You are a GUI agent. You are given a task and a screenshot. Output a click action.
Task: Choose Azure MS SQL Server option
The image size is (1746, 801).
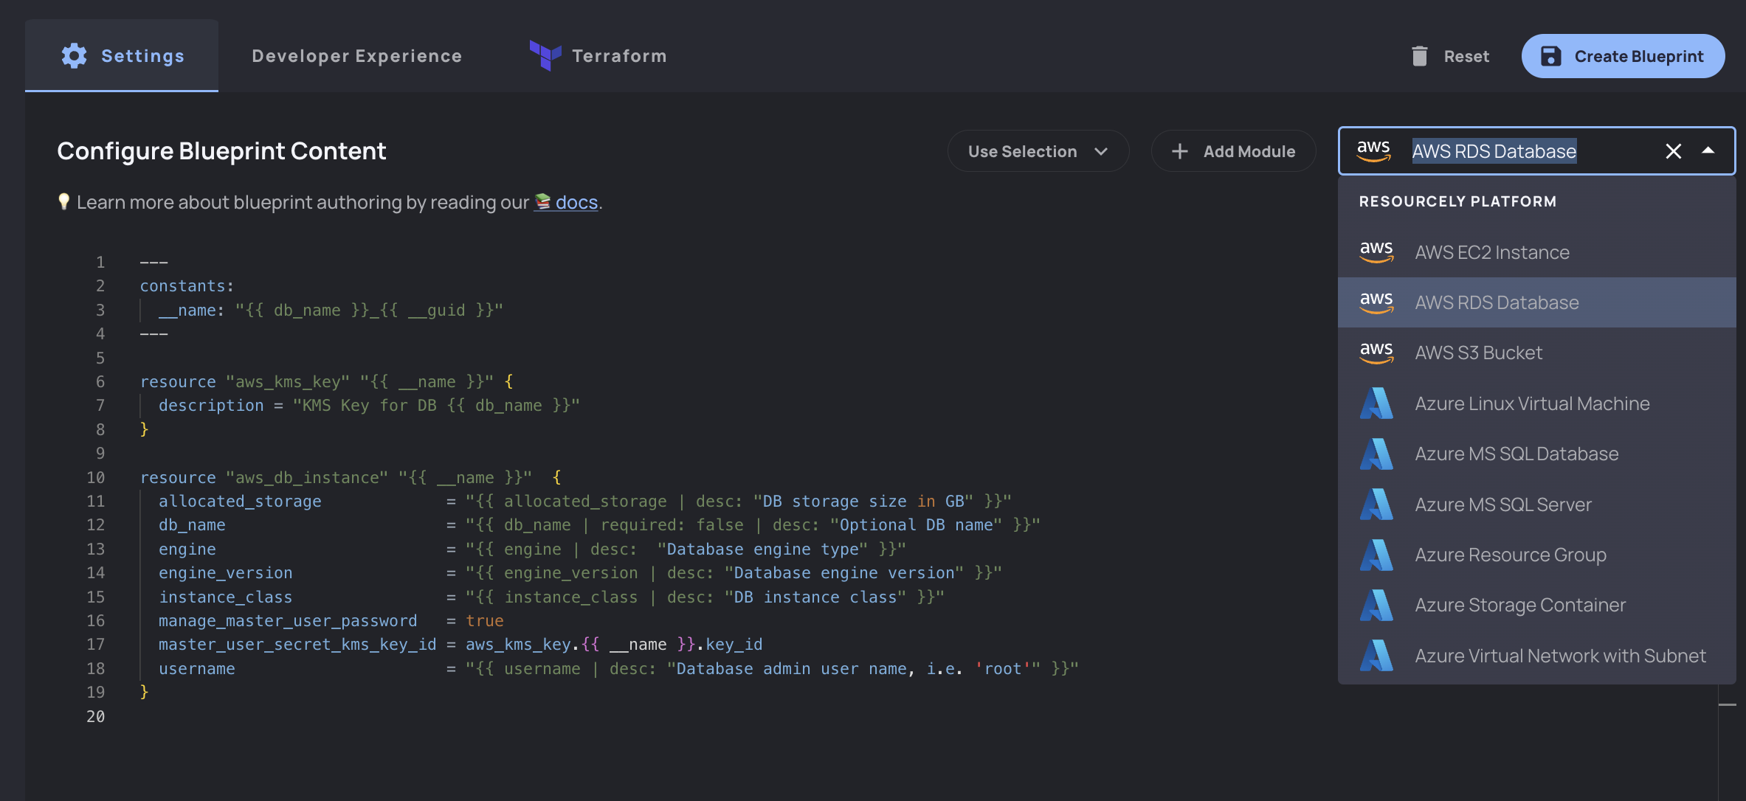(x=1536, y=504)
